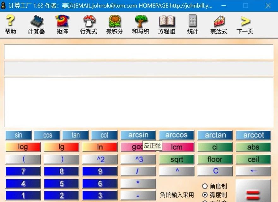Select the 计算器 calculator laptop icon
This screenshot has width=278, height=202.
click(x=36, y=24)
